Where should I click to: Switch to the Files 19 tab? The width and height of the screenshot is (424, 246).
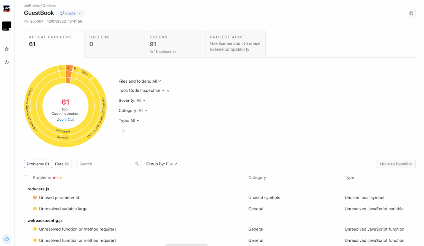(62, 164)
